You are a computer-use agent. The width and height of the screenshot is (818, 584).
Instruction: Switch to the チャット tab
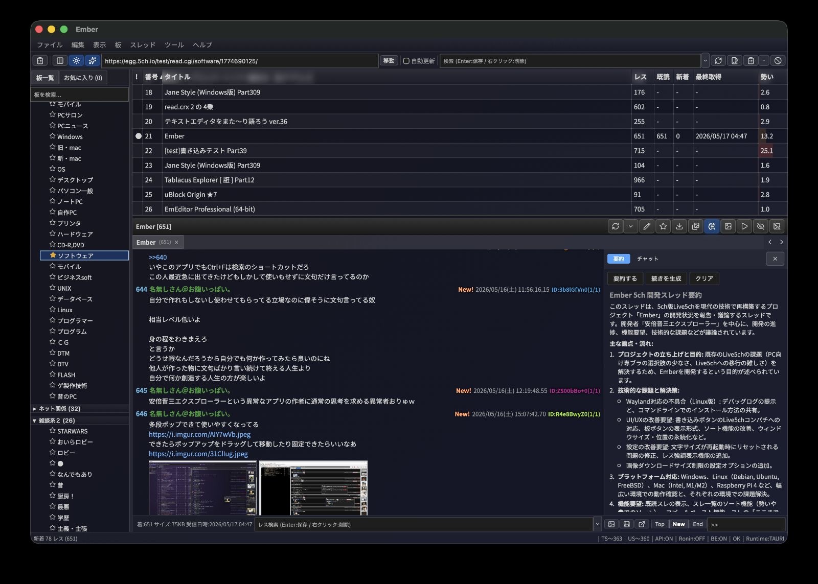pos(648,259)
